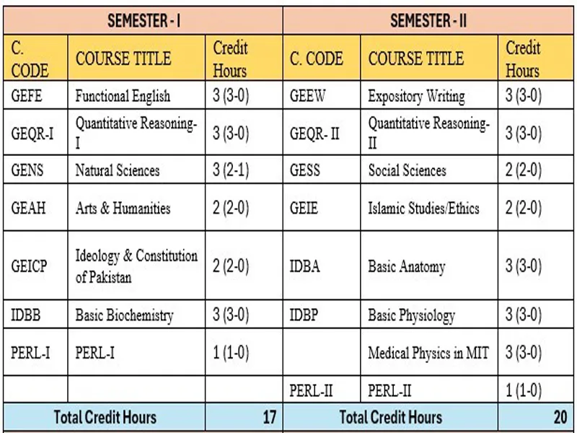Select the Functional English course title cell
This screenshot has width=577, height=433.
123,96
